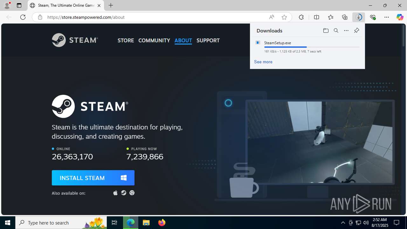The height and width of the screenshot is (229, 407).
Task: Click the Downloads toolbar button
Action: (x=359, y=17)
